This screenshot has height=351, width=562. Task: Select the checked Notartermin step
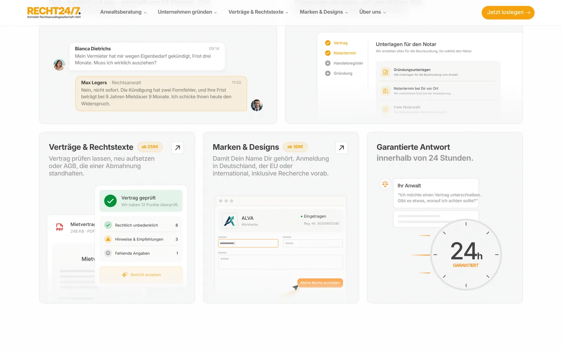(341, 53)
